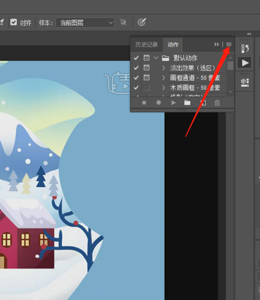This screenshot has height=300, width=260.
Task: Click the Stop playing/recording button
Action: pyautogui.click(x=144, y=103)
